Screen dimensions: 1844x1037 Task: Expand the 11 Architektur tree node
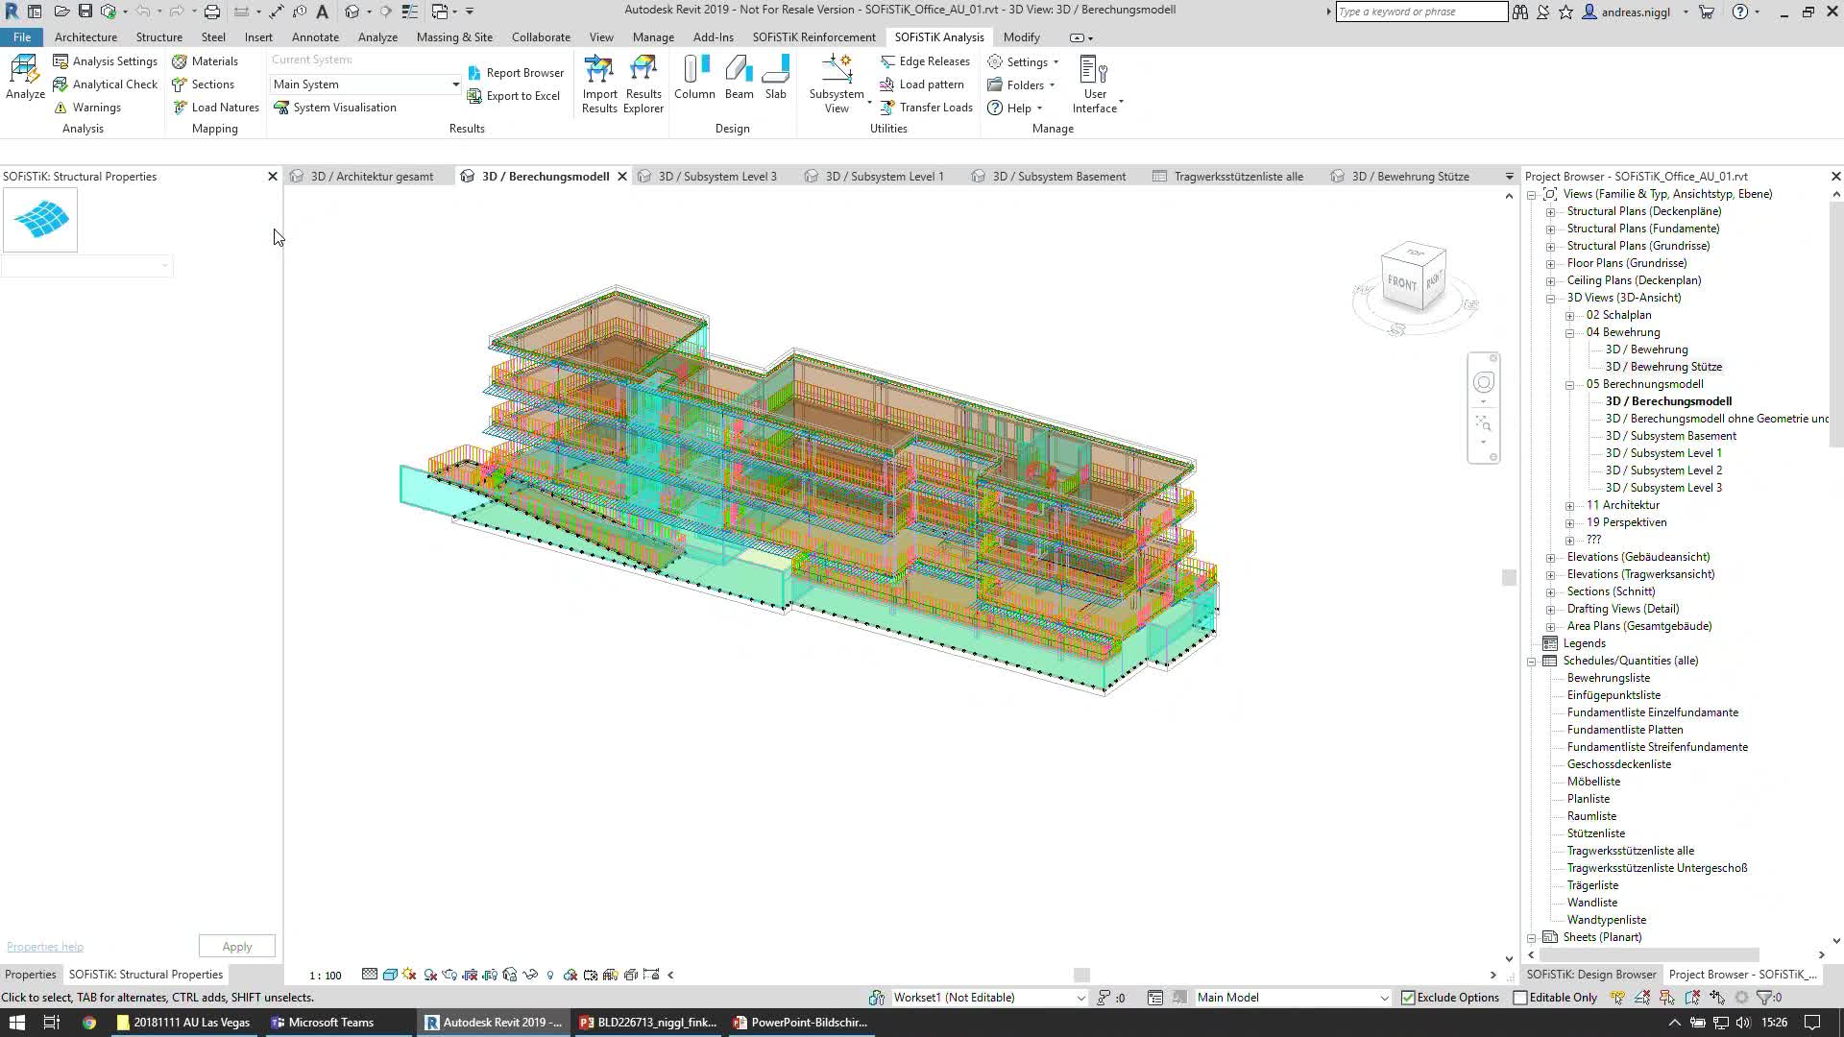(x=1570, y=506)
